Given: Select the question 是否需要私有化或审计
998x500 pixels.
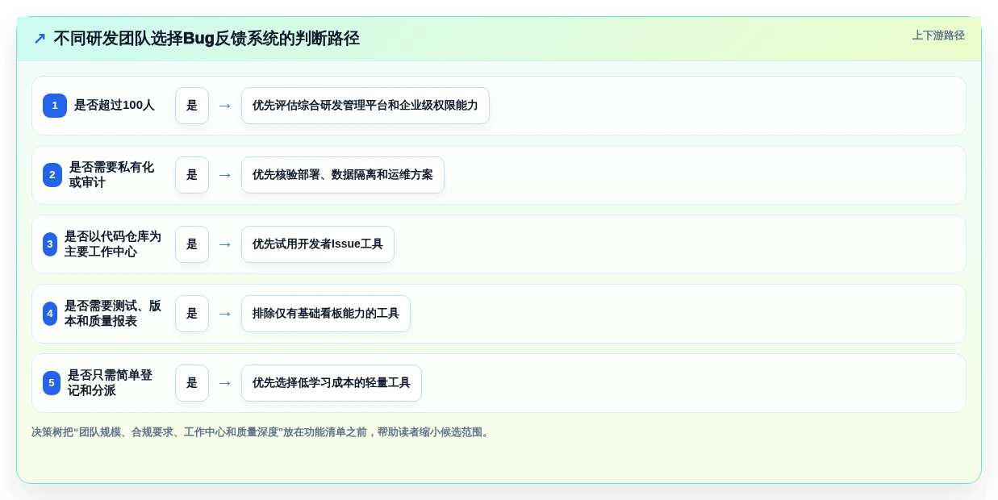Looking at the screenshot, I should click(111, 175).
